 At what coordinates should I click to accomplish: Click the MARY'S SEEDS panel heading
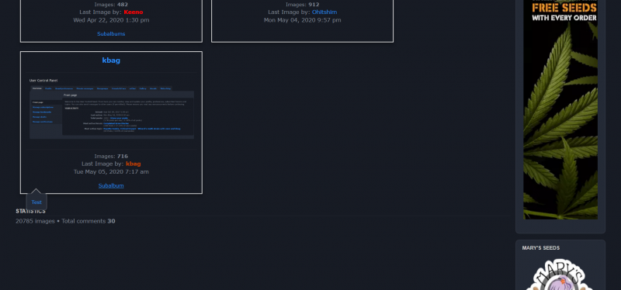pos(540,248)
